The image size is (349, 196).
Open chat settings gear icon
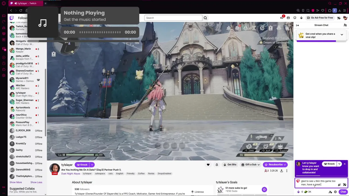coord(335,192)
